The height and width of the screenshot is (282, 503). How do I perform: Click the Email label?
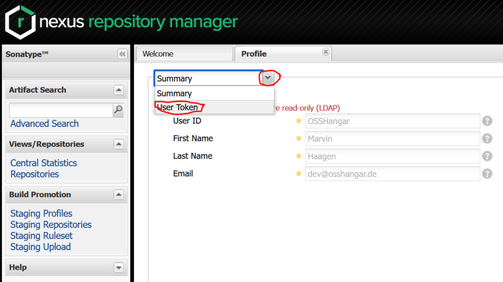coord(183,174)
